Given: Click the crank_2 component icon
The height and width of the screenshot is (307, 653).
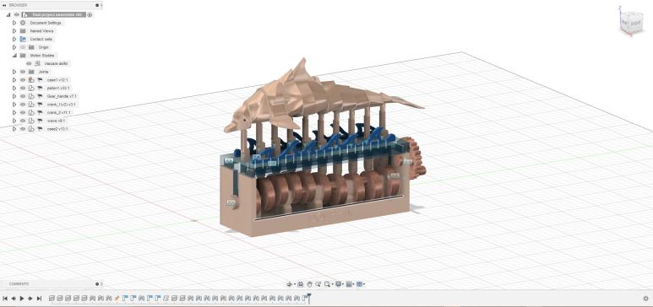Looking at the screenshot, I should point(31,113).
